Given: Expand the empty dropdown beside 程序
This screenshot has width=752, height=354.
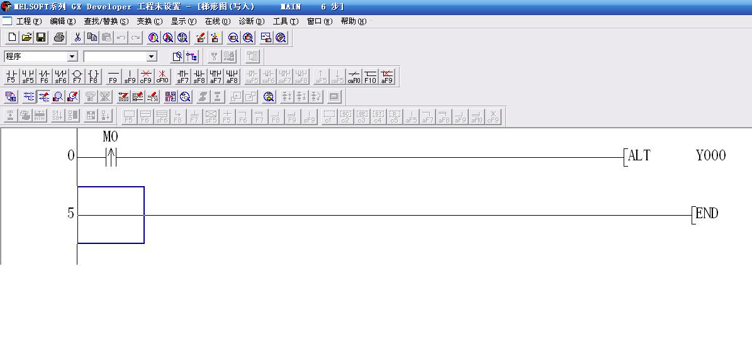Looking at the screenshot, I should click(151, 57).
